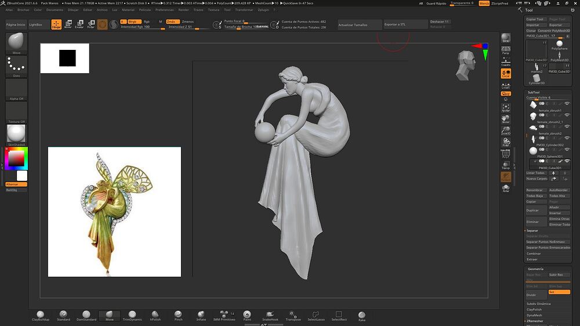The width and height of the screenshot is (580, 326).
Task: Click the Duplicar subtool button
Action: [x=535, y=210]
